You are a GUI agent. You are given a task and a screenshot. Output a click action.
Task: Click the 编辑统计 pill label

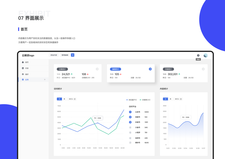click(x=116, y=69)
